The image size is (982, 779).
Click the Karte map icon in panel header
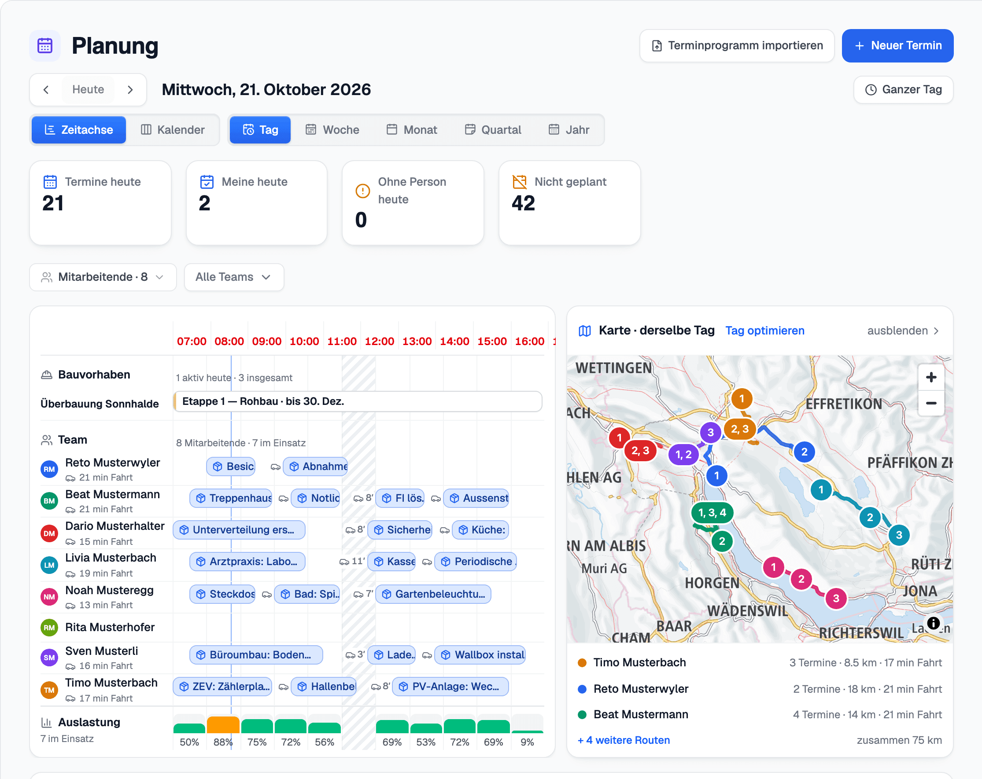pyautogui.click(x=585, y=331)
